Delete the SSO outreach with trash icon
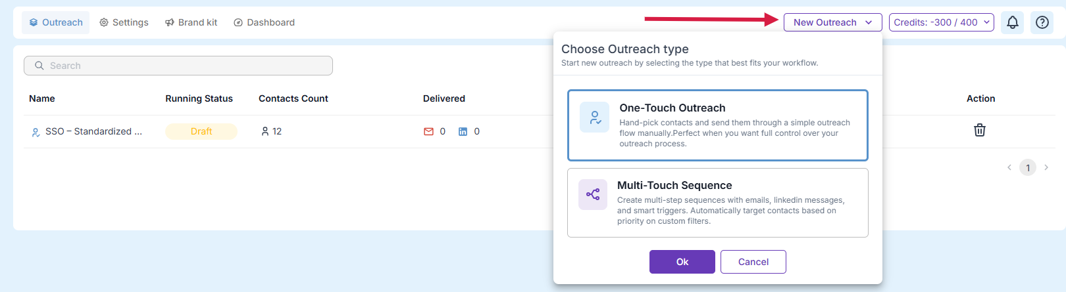 (x=979, y=130)
